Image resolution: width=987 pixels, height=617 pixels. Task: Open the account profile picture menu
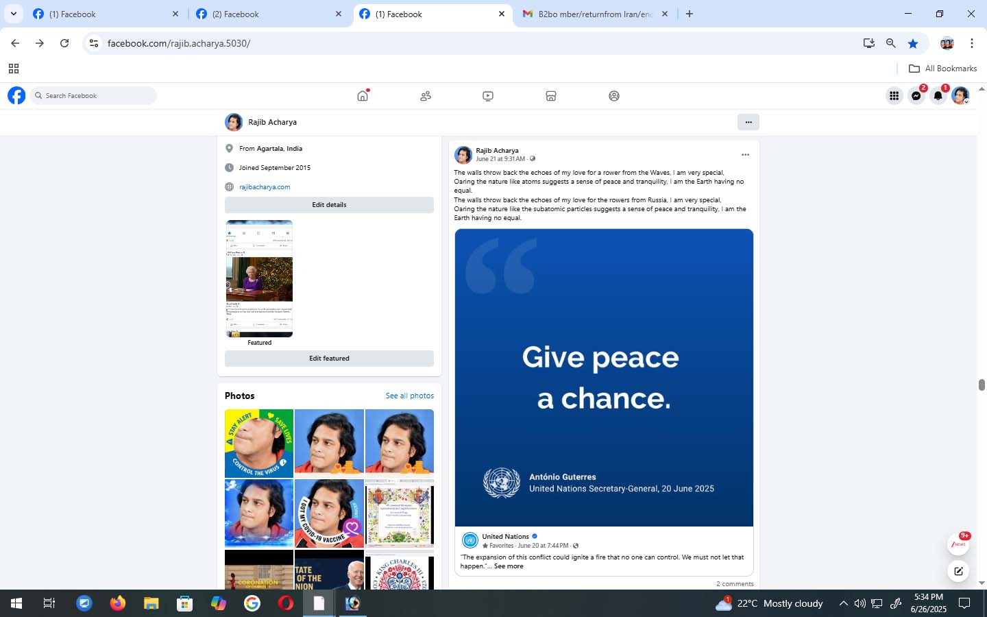pos(960,96)
